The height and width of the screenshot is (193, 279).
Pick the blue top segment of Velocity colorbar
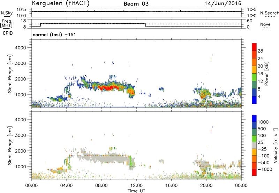[254, 118]
